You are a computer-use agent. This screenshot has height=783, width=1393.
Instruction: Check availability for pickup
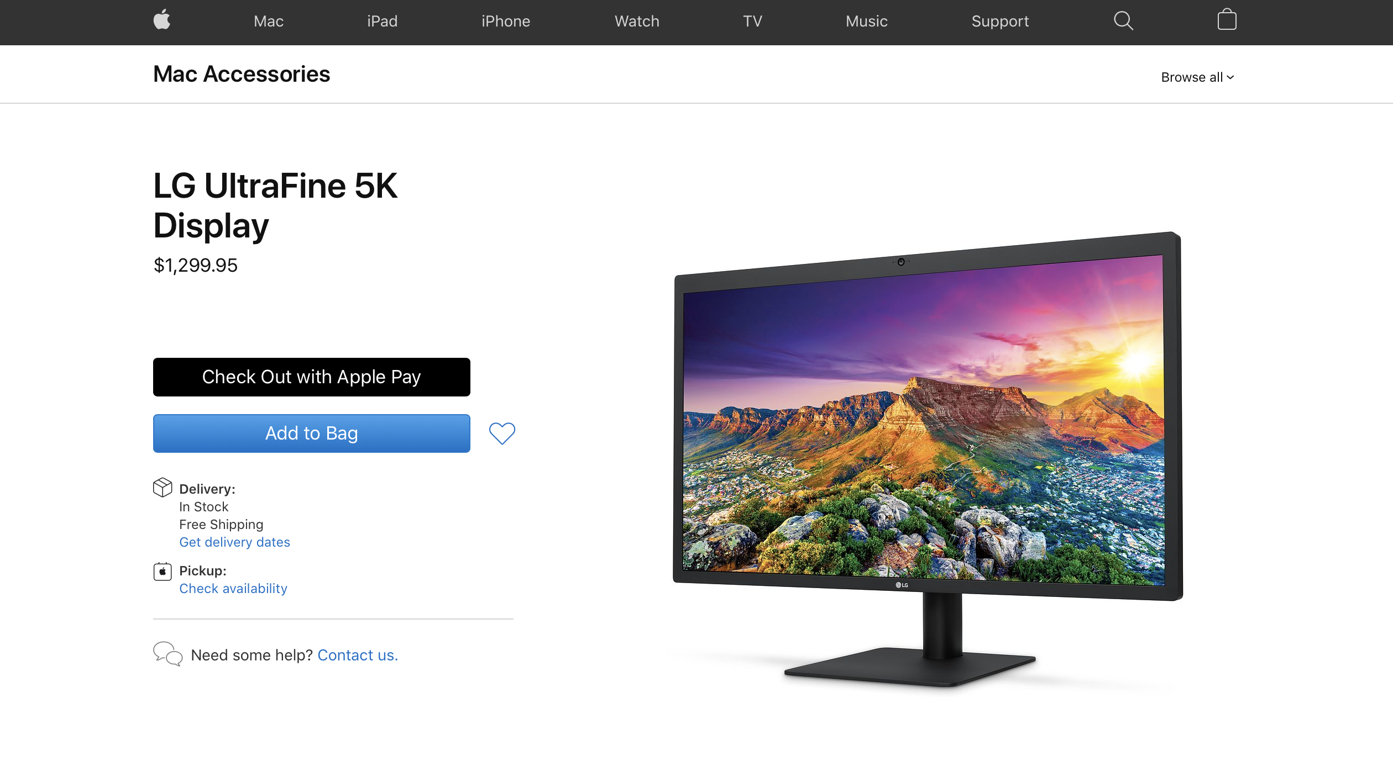pos(233,588)
